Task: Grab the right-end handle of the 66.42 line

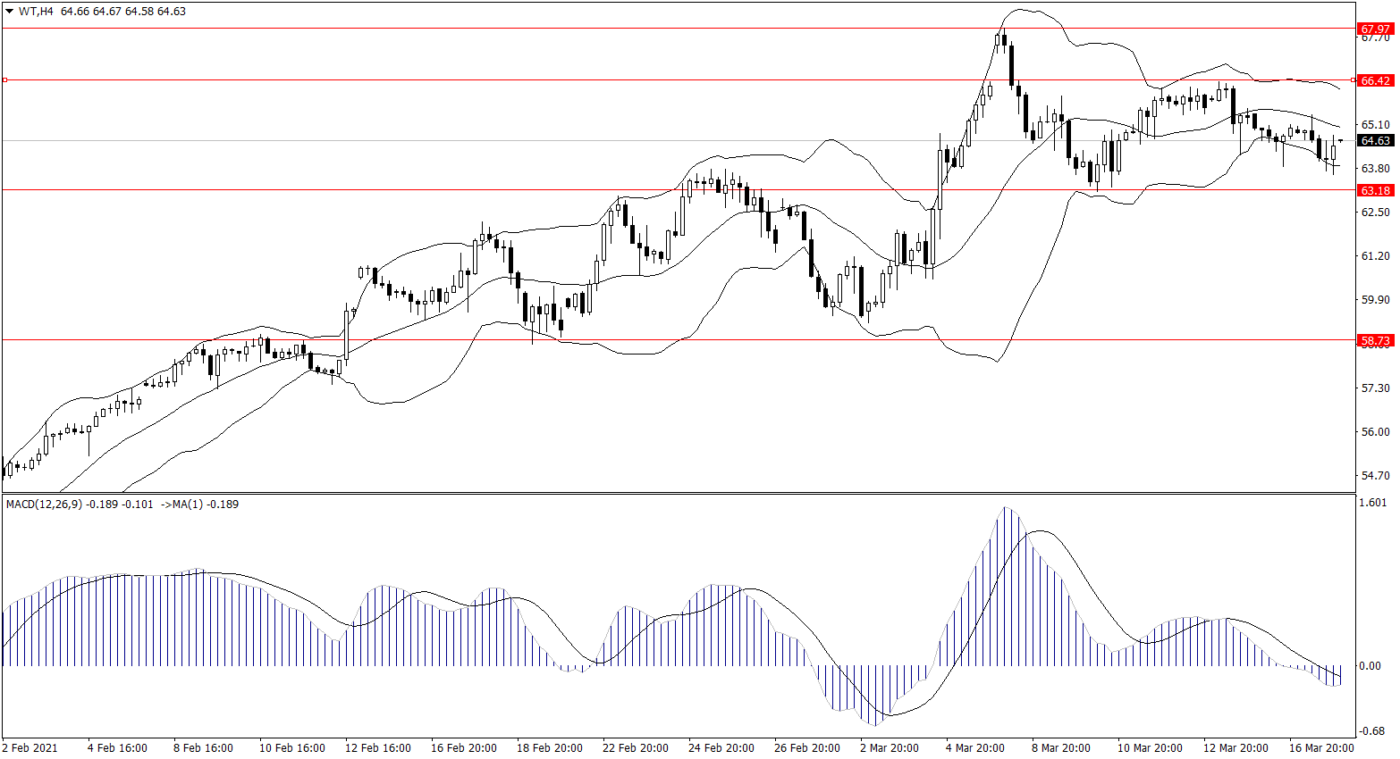Action: (x=1353, y=80)
